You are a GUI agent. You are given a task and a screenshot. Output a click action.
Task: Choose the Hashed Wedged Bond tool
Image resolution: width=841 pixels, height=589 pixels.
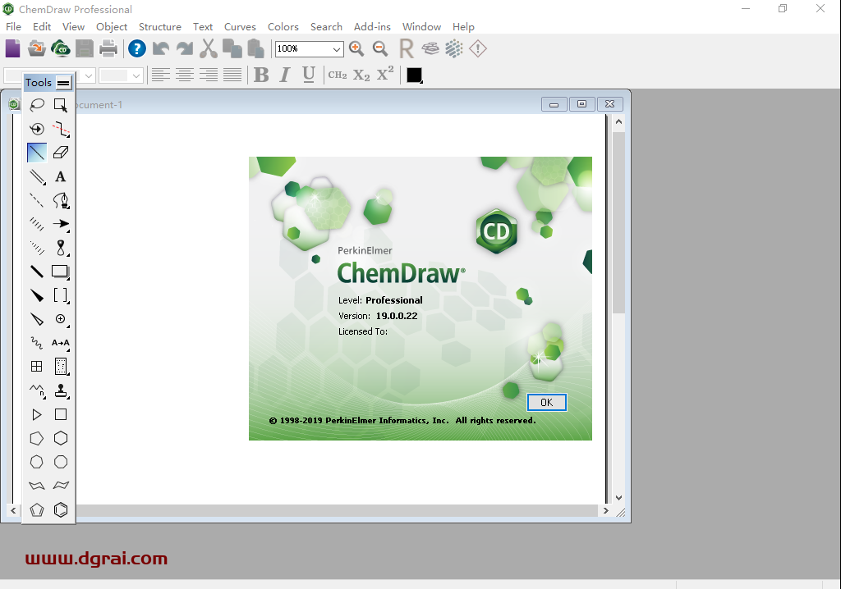pyautogui.click(x=36, y=248)
